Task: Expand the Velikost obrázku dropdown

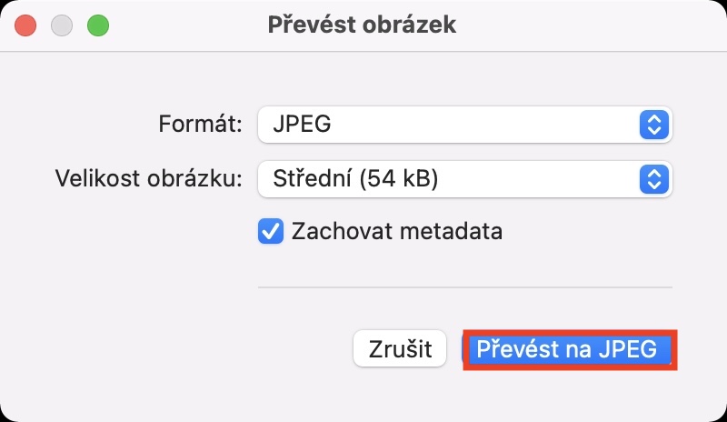Action: (464, 179)
